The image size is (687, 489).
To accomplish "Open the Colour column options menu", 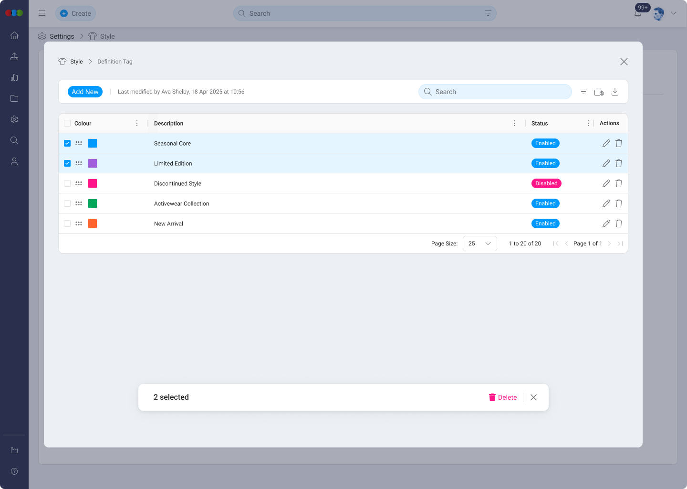I will pos(137,123).
